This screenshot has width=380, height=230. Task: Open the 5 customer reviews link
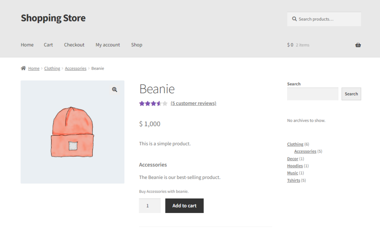(193, 103)
